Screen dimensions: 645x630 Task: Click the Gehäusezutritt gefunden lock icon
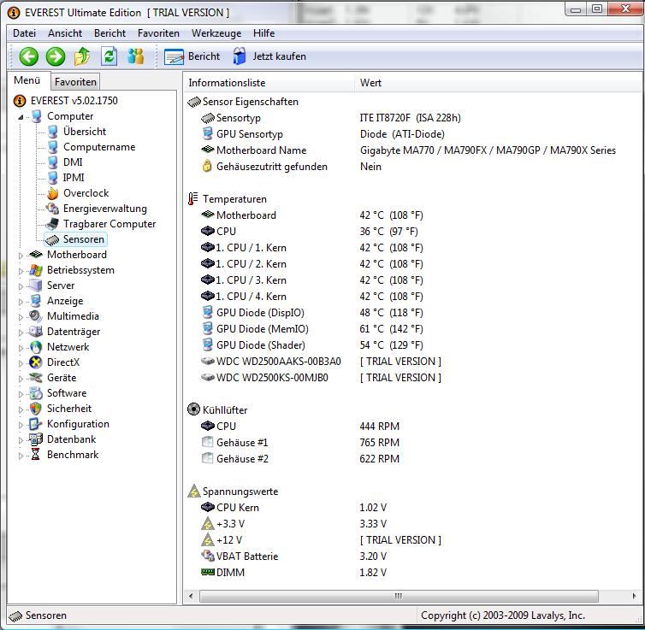(x=207, y=167)
